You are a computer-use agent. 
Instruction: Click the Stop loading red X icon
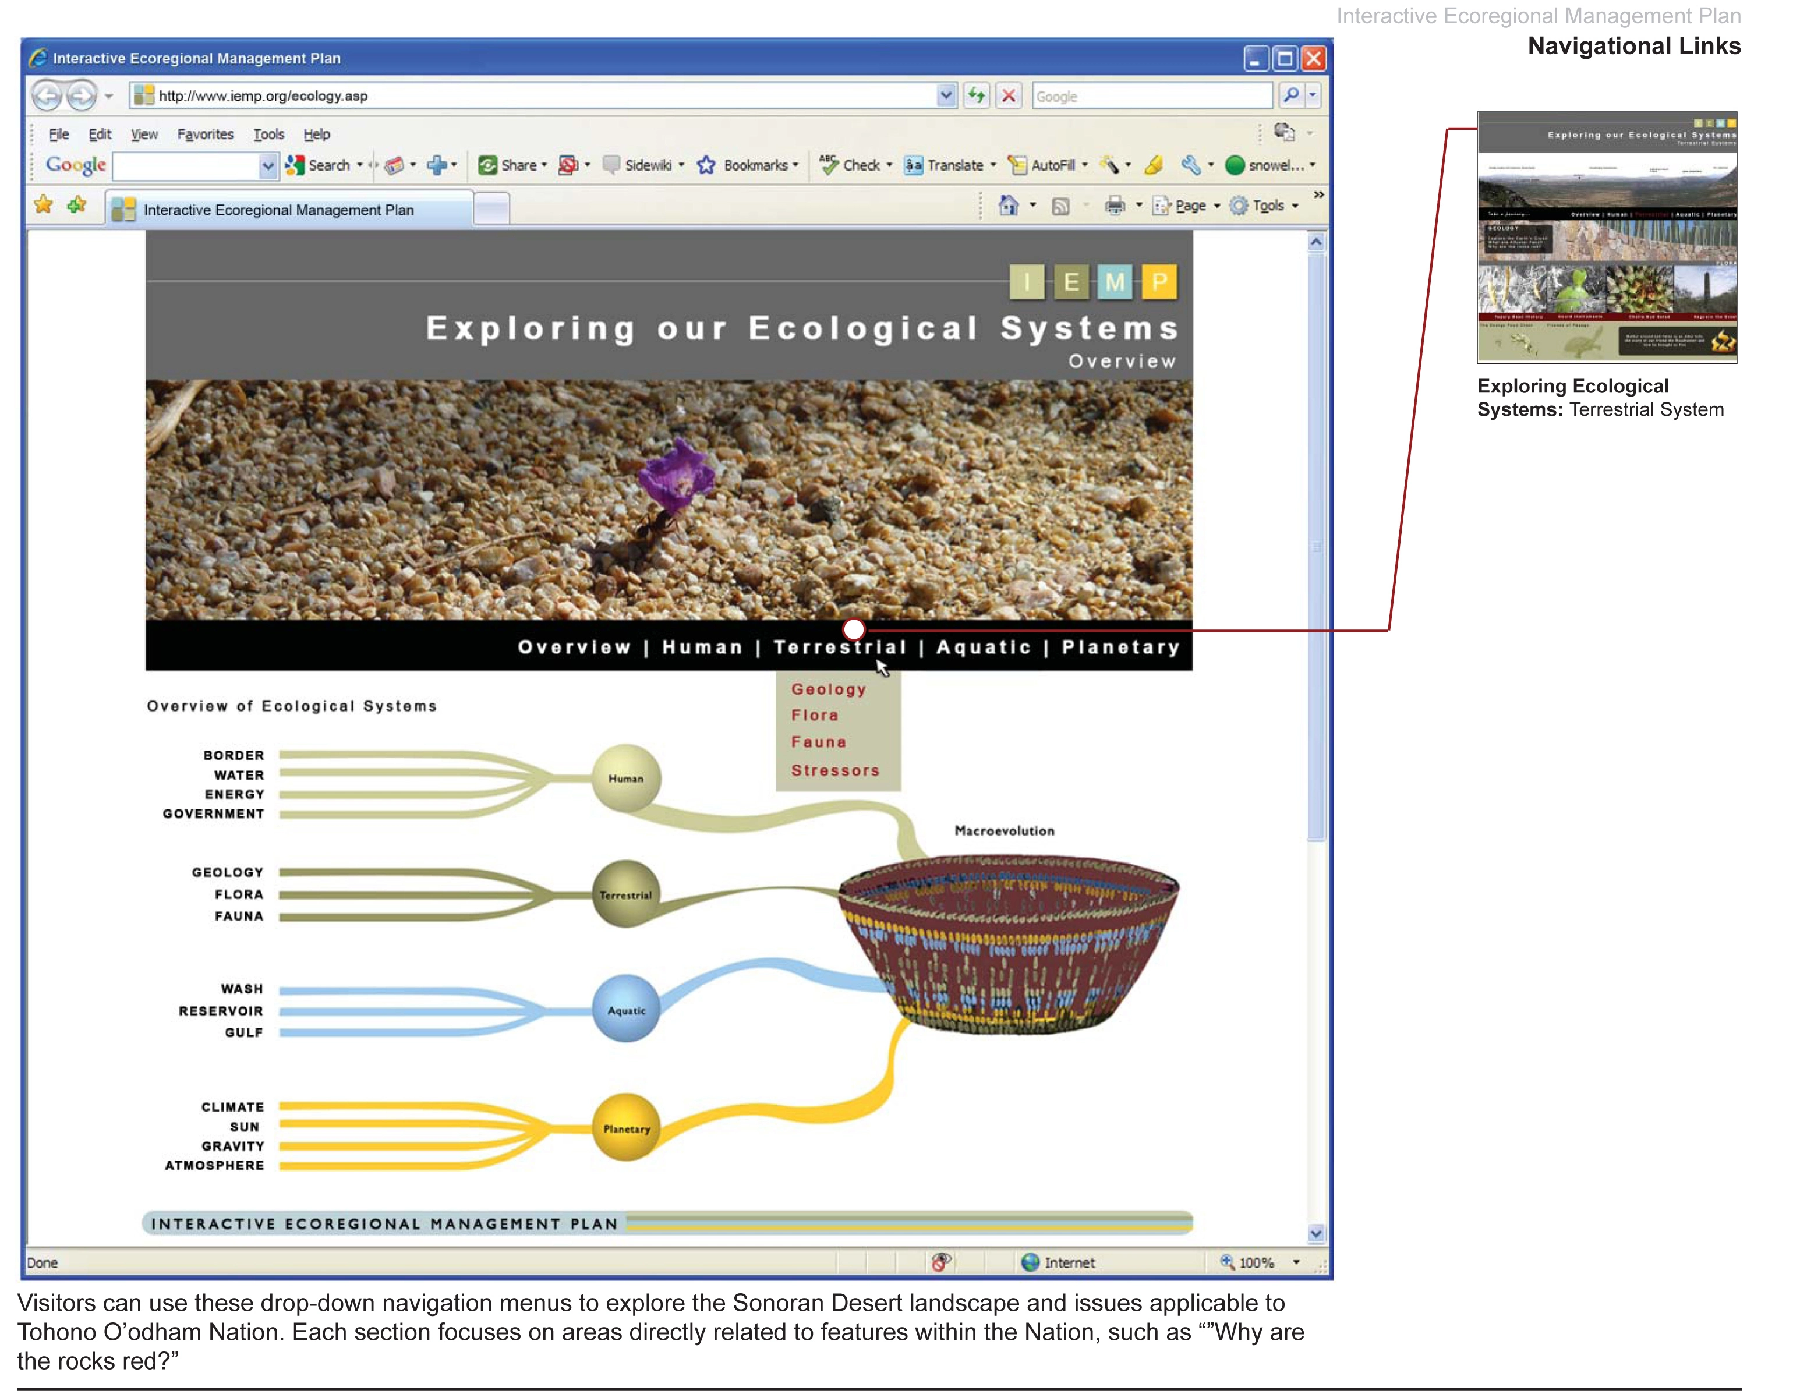point(1009,96)
